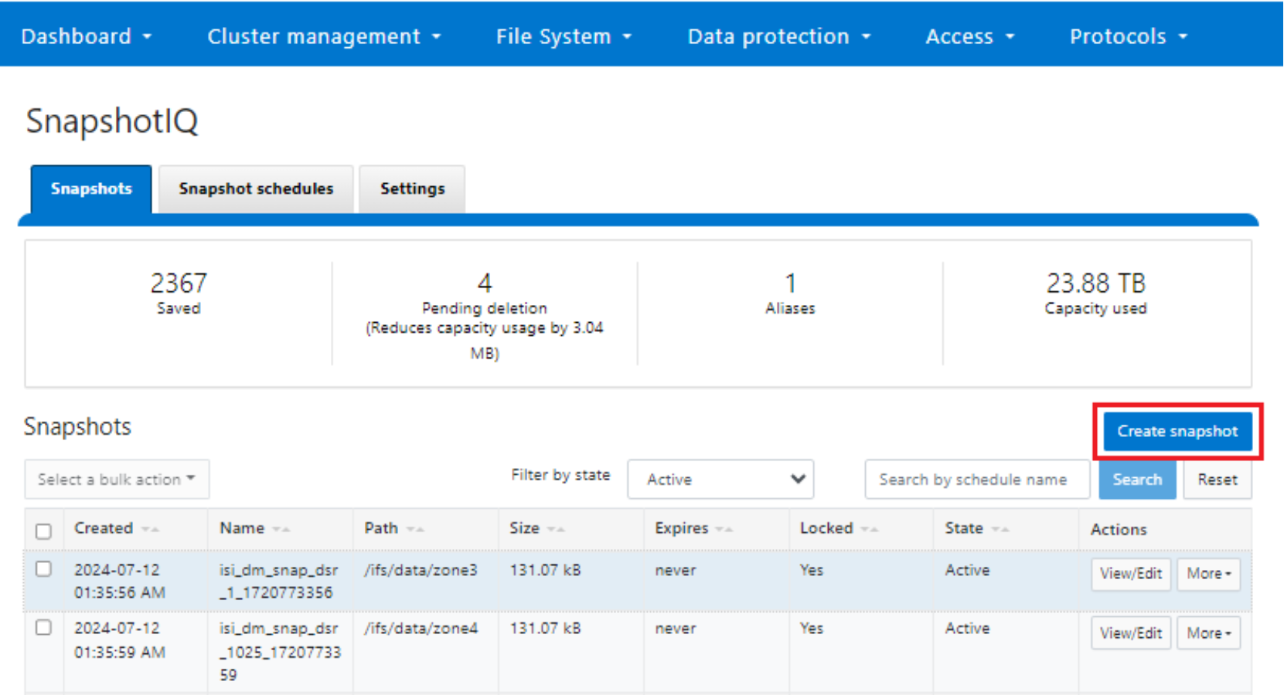1284x695 pixels.
Task: Open the Filter by state Active dropdown
Action: (720, 480)
